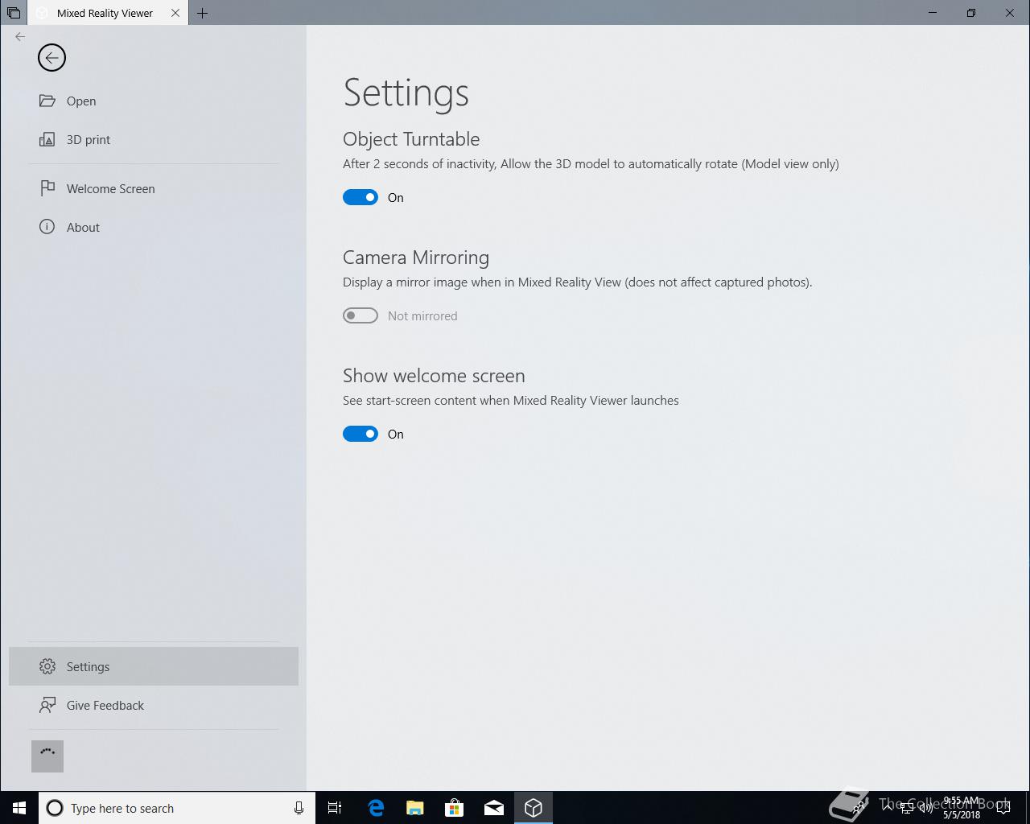This screenshot has width=1030, height=824.
Task: Open the About page
Action: pyautogui.click(x=154, y=228)
